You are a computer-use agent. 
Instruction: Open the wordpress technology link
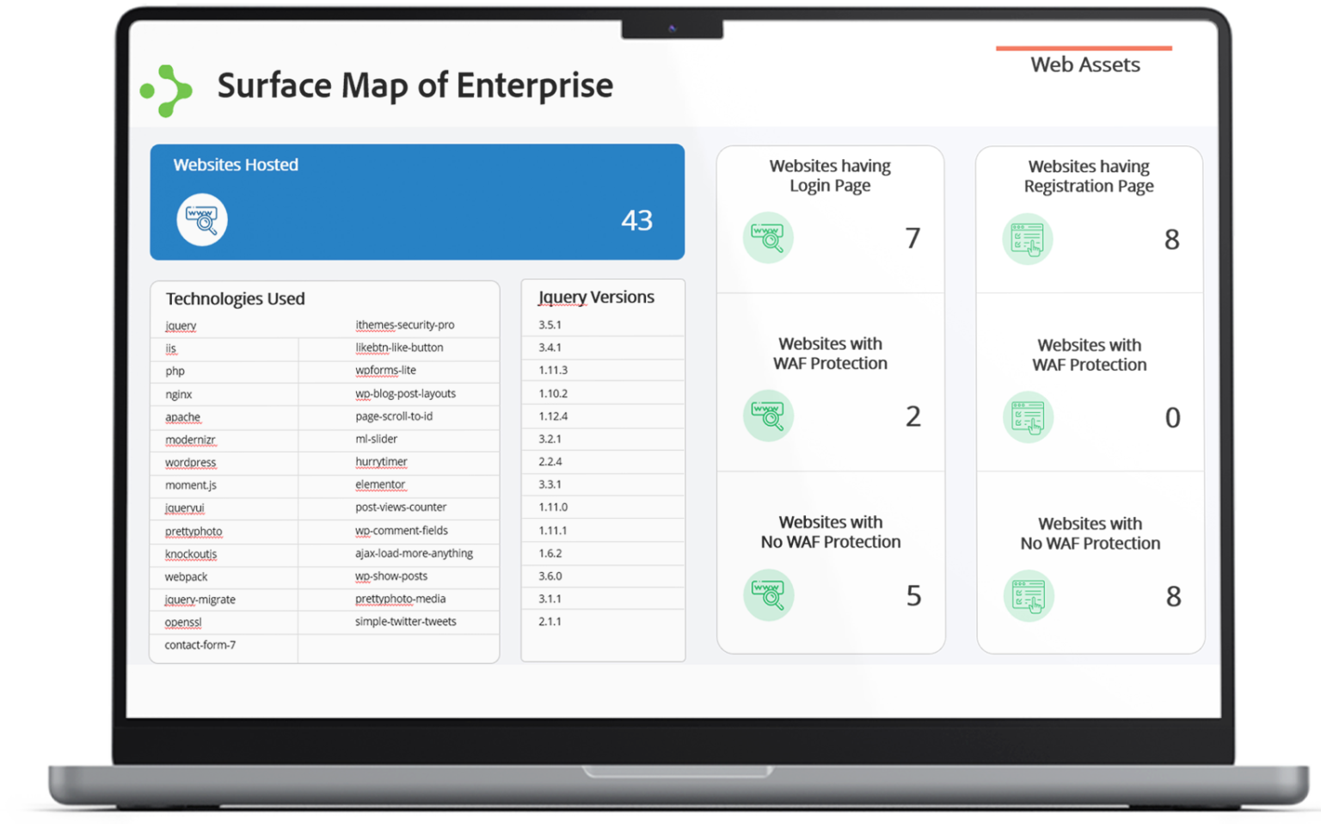[188, 462]
